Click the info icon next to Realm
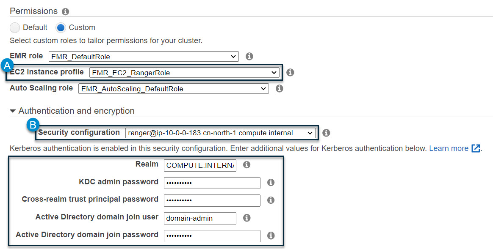The width and height of the screenshot is (493, 249). [x=246, y=165]
